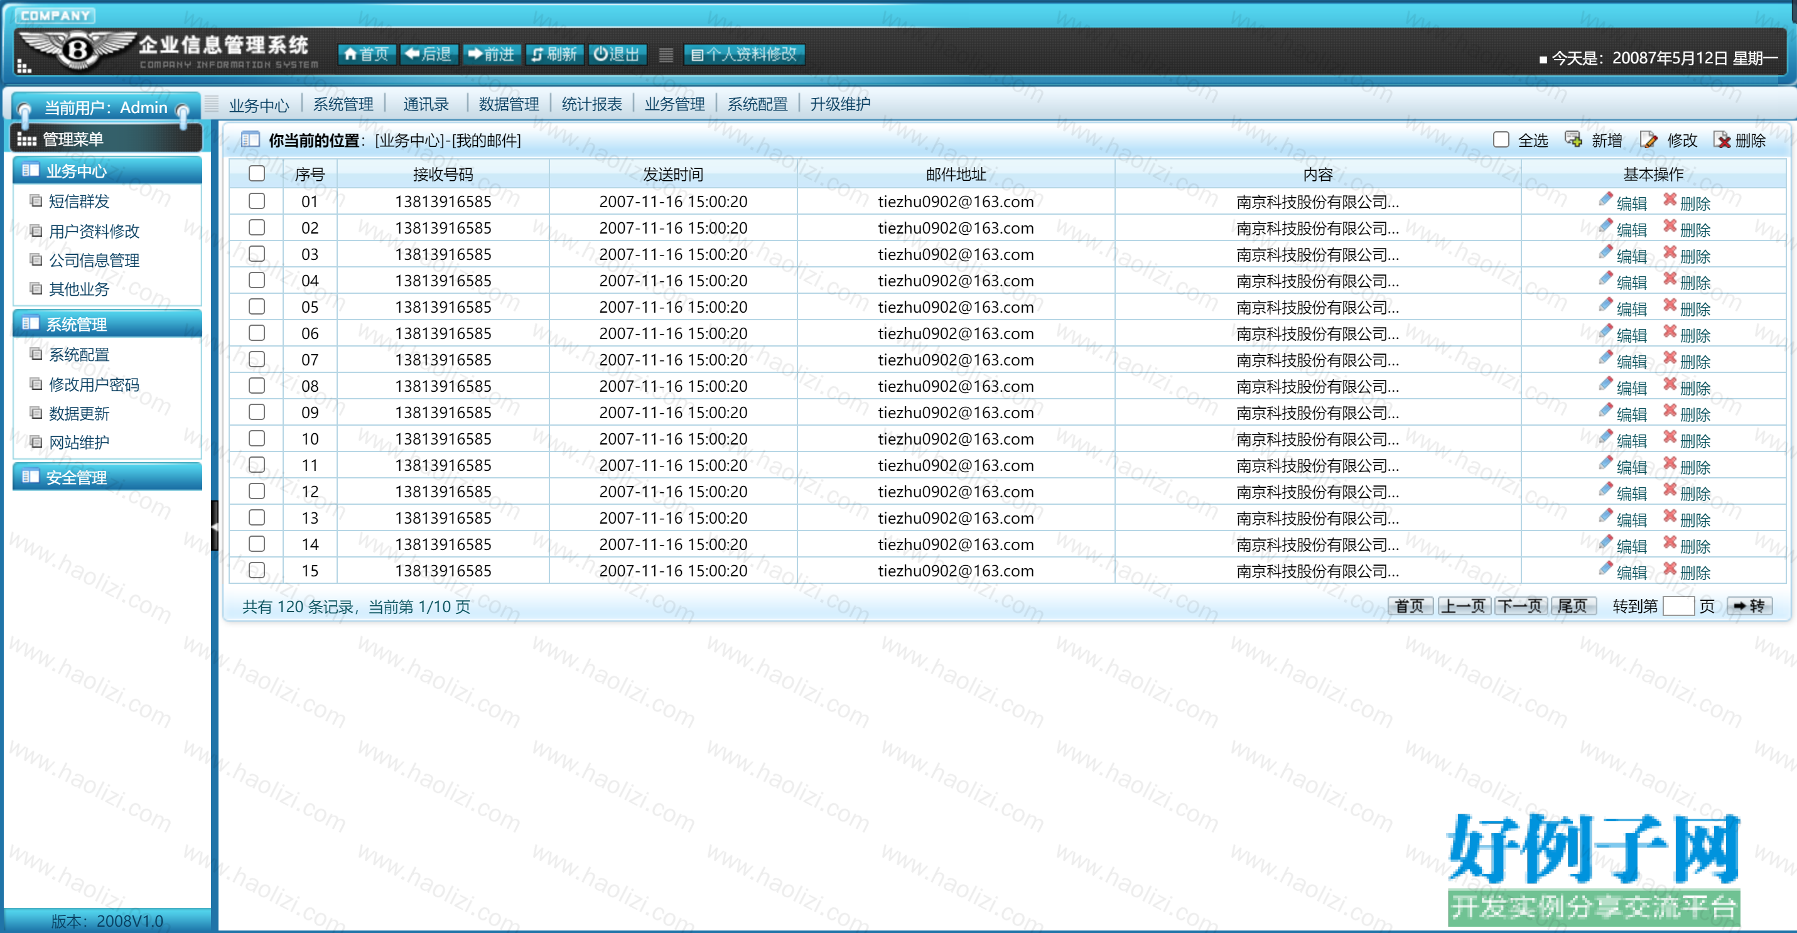This screenshot has height=933, width=1797.
Task: Check the checkbox for row 15
Action: click(257, 570)
